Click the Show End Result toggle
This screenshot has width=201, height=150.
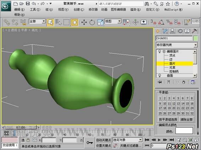[169, 82]
